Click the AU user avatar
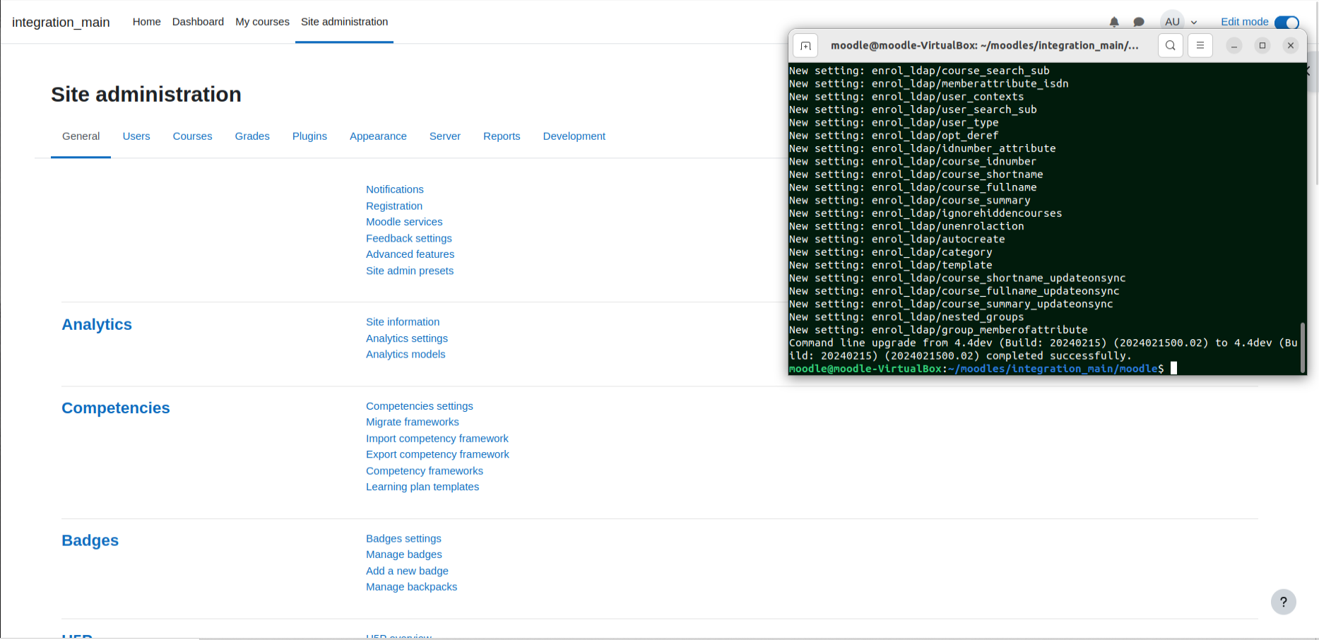 (1173, 21)
